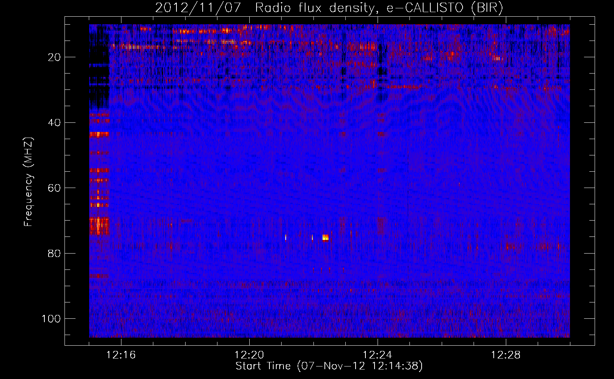Click the 12:20 time tick label

[x=249, y=355]
